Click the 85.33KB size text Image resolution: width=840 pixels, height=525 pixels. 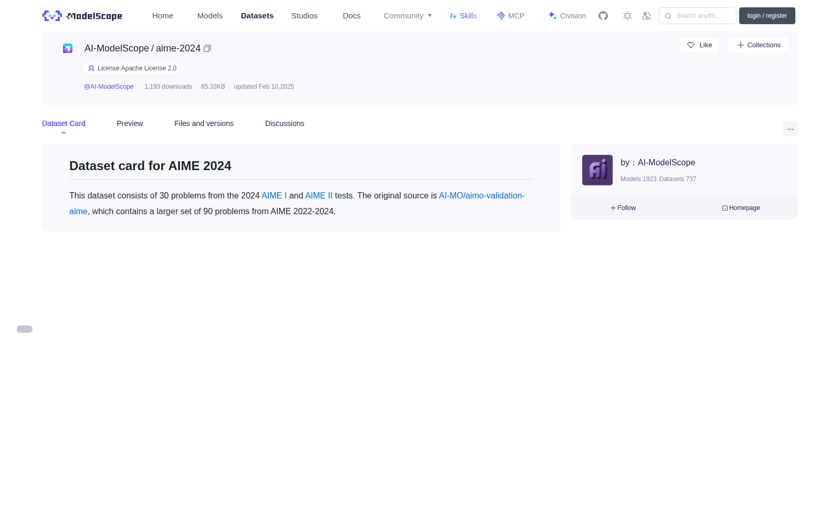[x=213, y=87]
